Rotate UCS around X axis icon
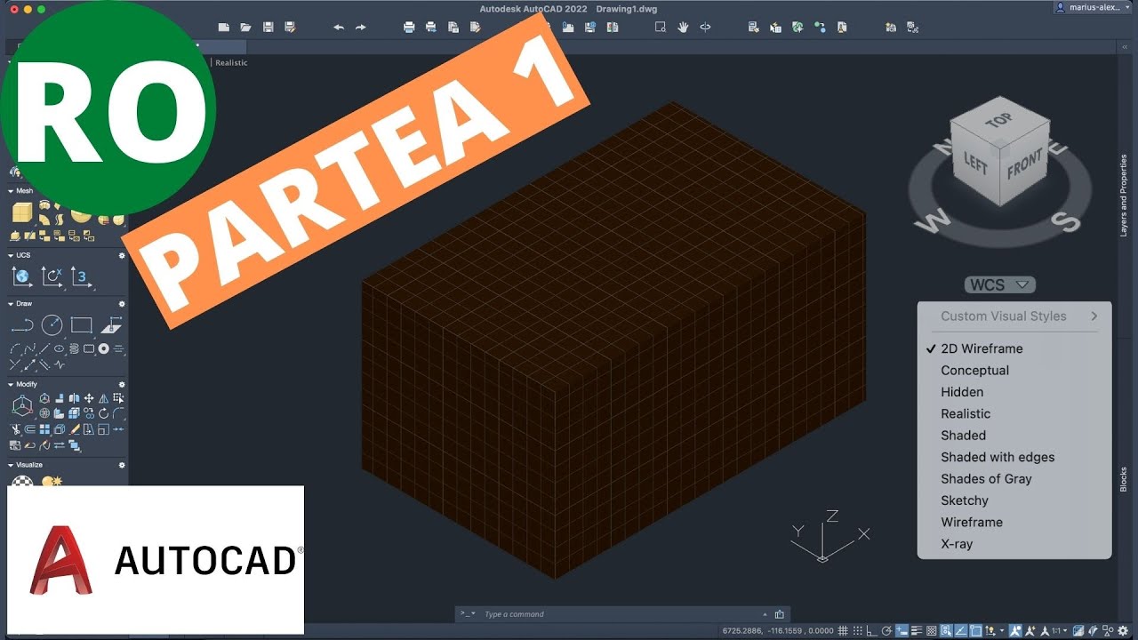Screen dimensions: 1138x640 52,277
